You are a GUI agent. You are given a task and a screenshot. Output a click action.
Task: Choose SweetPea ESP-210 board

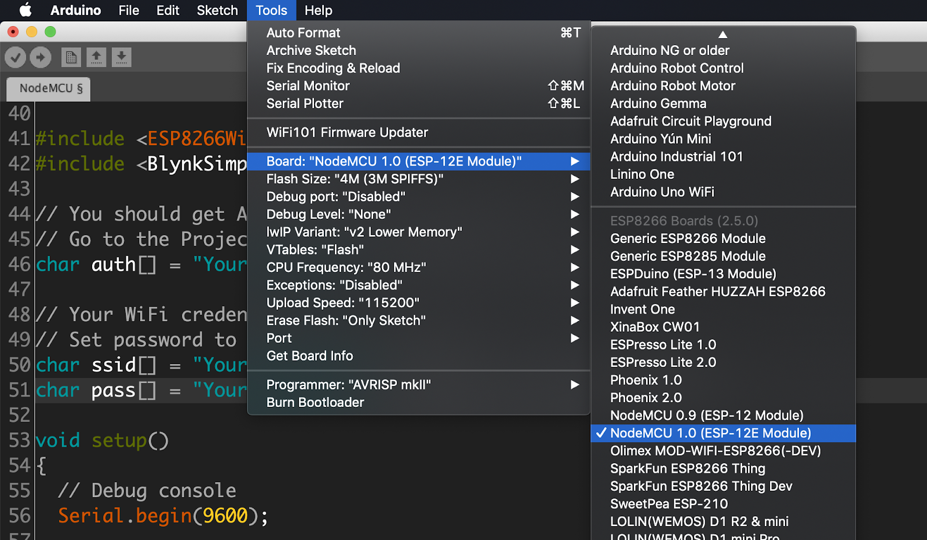723,504
